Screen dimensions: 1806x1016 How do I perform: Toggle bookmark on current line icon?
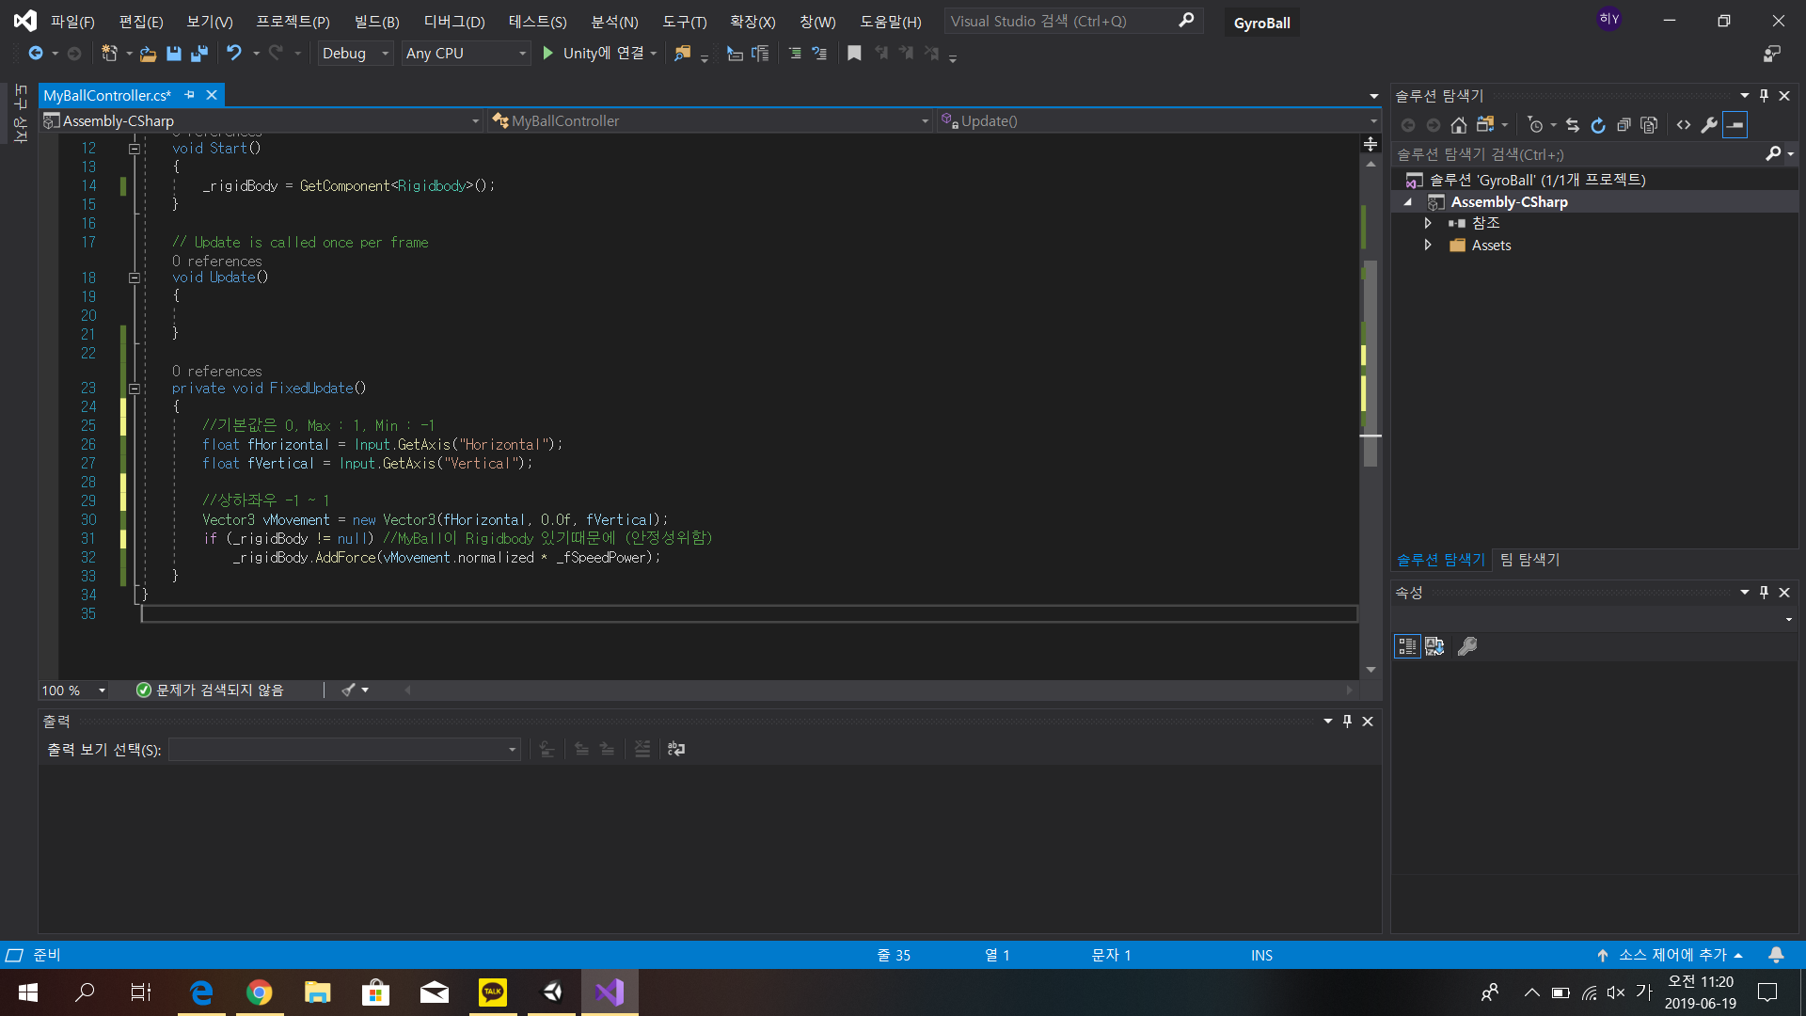(x=854, y=54)
